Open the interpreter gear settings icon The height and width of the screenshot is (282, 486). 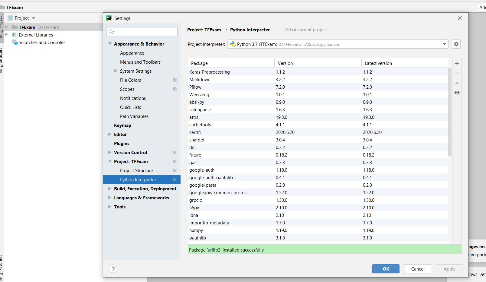pyautogui.click(x=456, y=44)
